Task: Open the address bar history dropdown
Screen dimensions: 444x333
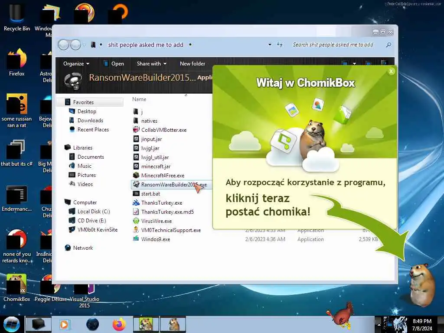Action: coord(270,45)
